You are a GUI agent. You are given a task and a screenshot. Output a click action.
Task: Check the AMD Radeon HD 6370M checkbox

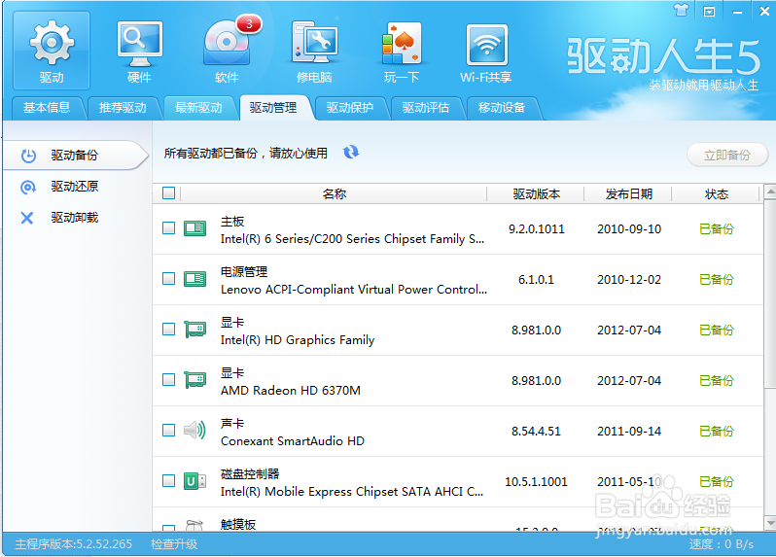(169, 379)
